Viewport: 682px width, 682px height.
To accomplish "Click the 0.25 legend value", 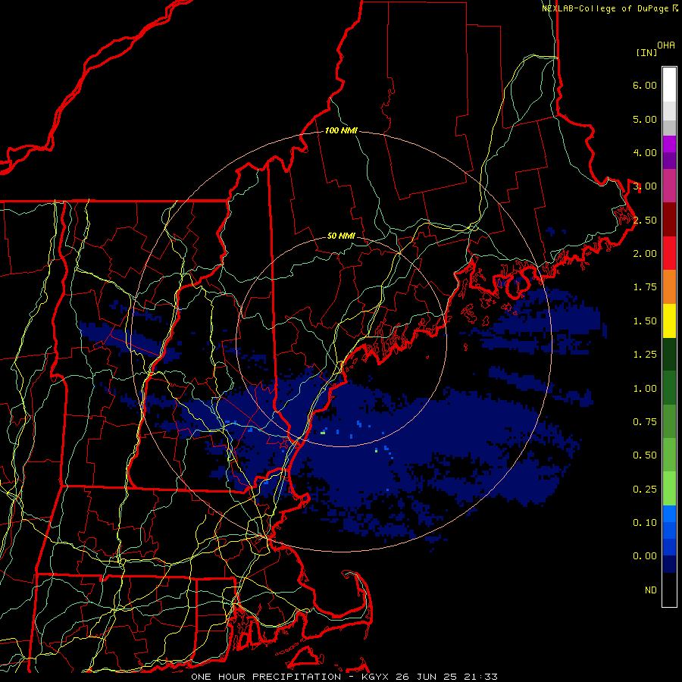I will pos(645,490).
